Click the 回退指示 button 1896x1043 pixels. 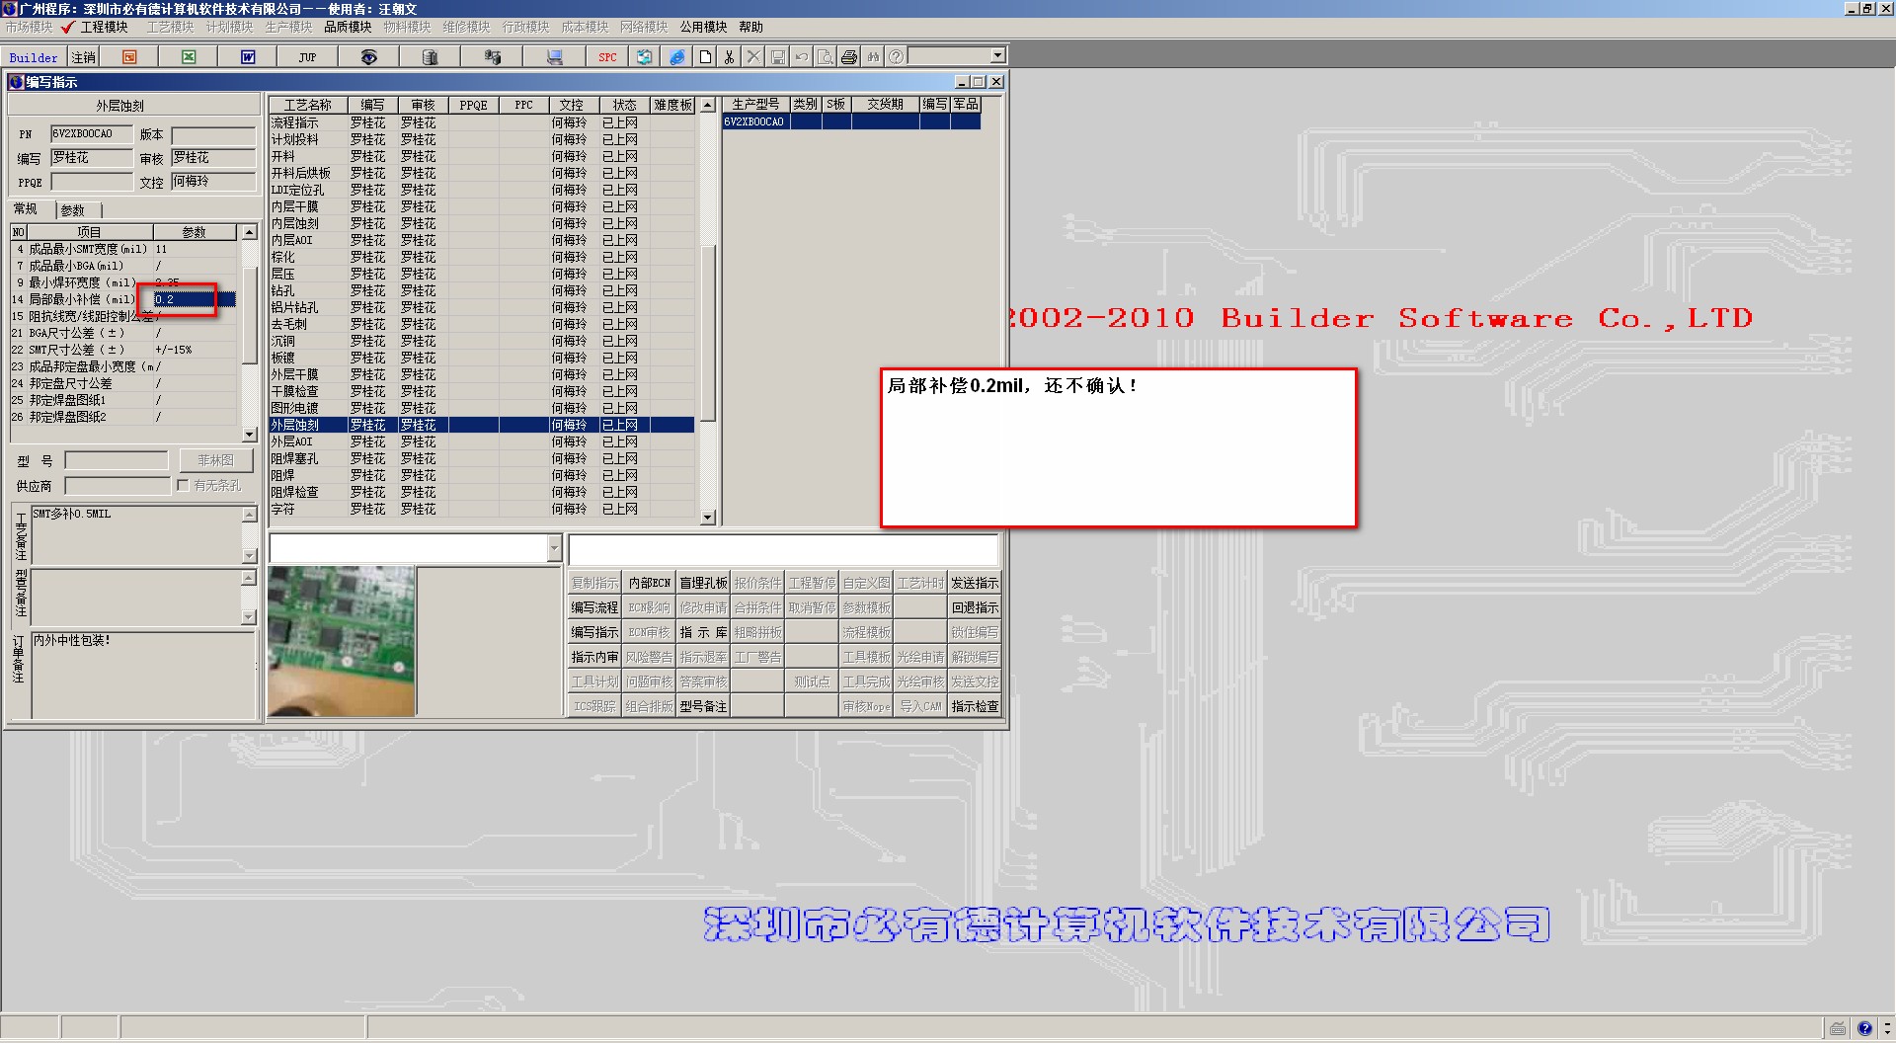[975, 607]
